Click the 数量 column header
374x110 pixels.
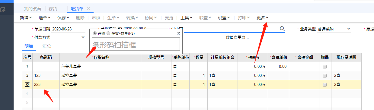(x=198, y=57)
